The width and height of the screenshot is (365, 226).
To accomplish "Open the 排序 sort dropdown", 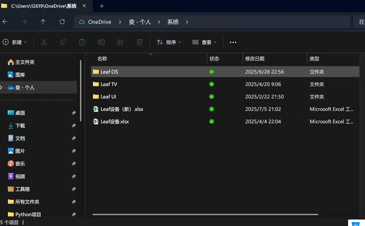I will [169, 42].
